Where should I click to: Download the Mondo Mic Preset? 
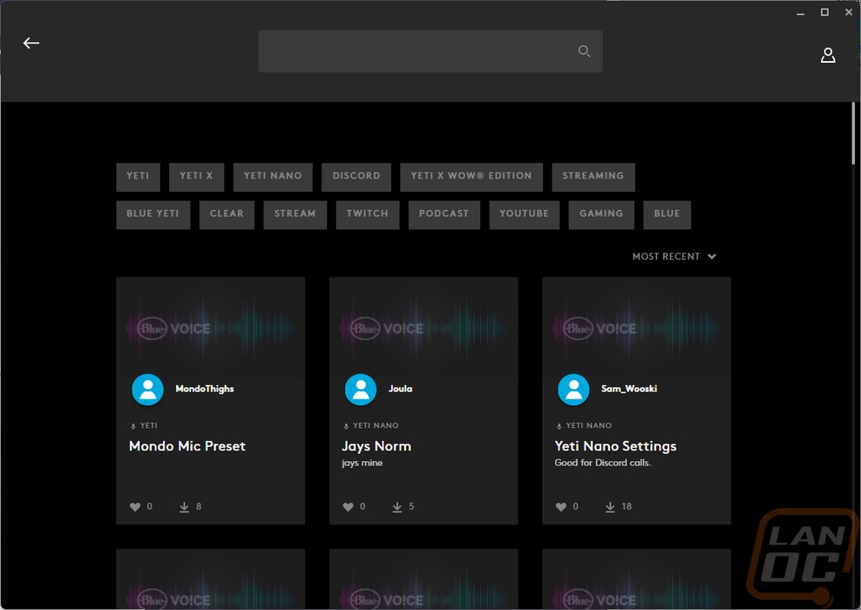tap(184, 507)
